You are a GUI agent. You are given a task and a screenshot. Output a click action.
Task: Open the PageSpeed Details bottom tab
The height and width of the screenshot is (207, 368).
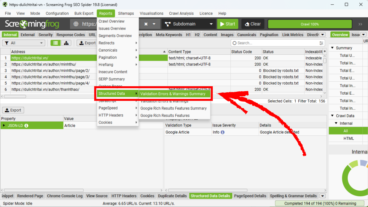[250, 196]
